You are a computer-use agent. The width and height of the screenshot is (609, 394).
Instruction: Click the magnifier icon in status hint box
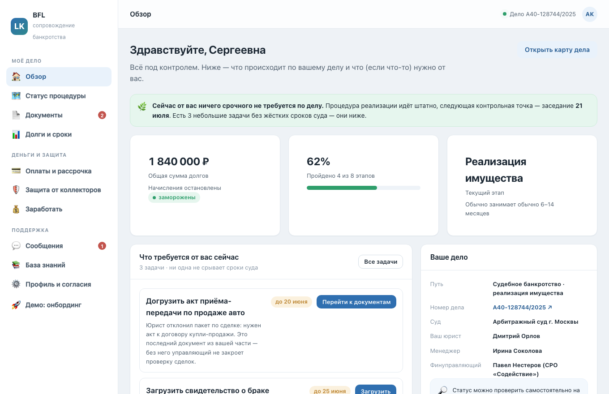[442, 390]
